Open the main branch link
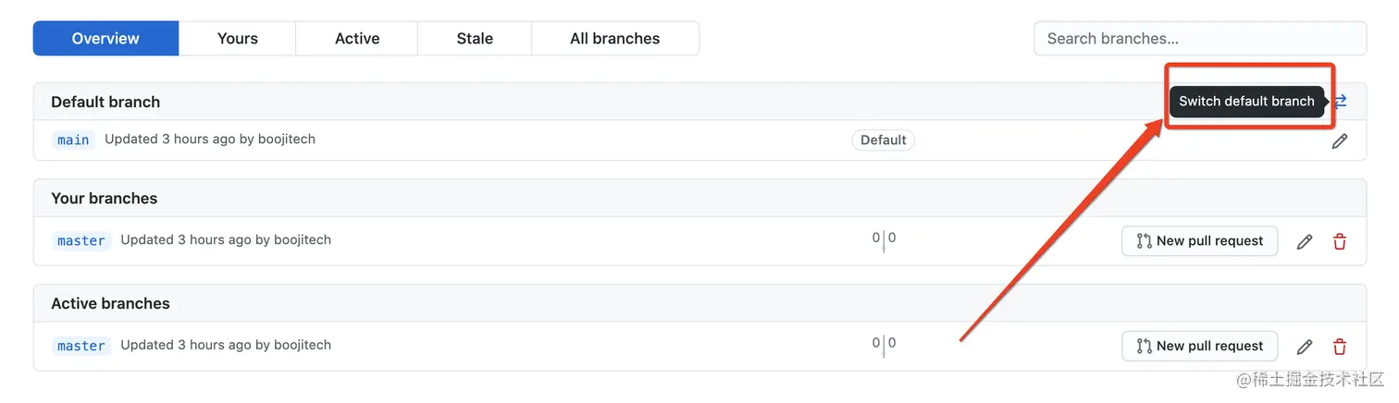The image size is (1399, 403). pyautogui.click(x=73, y=140)
